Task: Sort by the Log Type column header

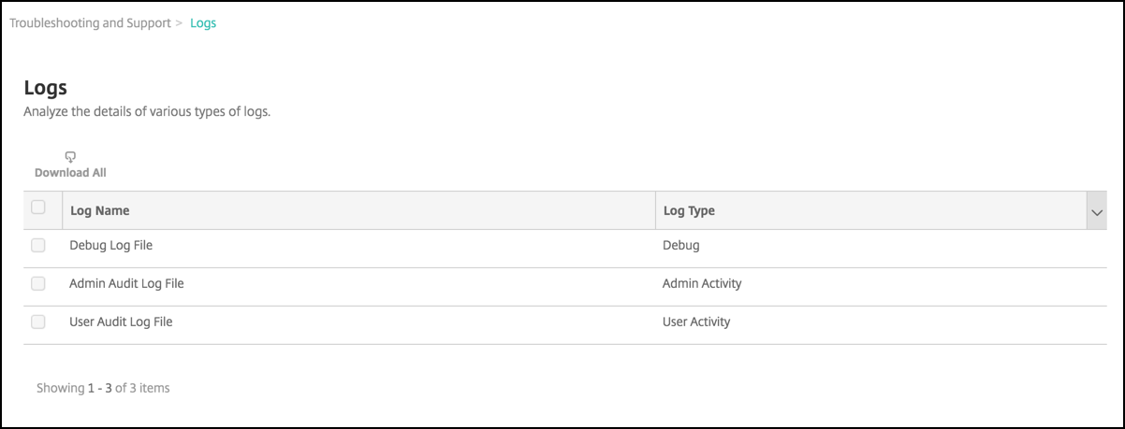Action: [x=689, y=211]
